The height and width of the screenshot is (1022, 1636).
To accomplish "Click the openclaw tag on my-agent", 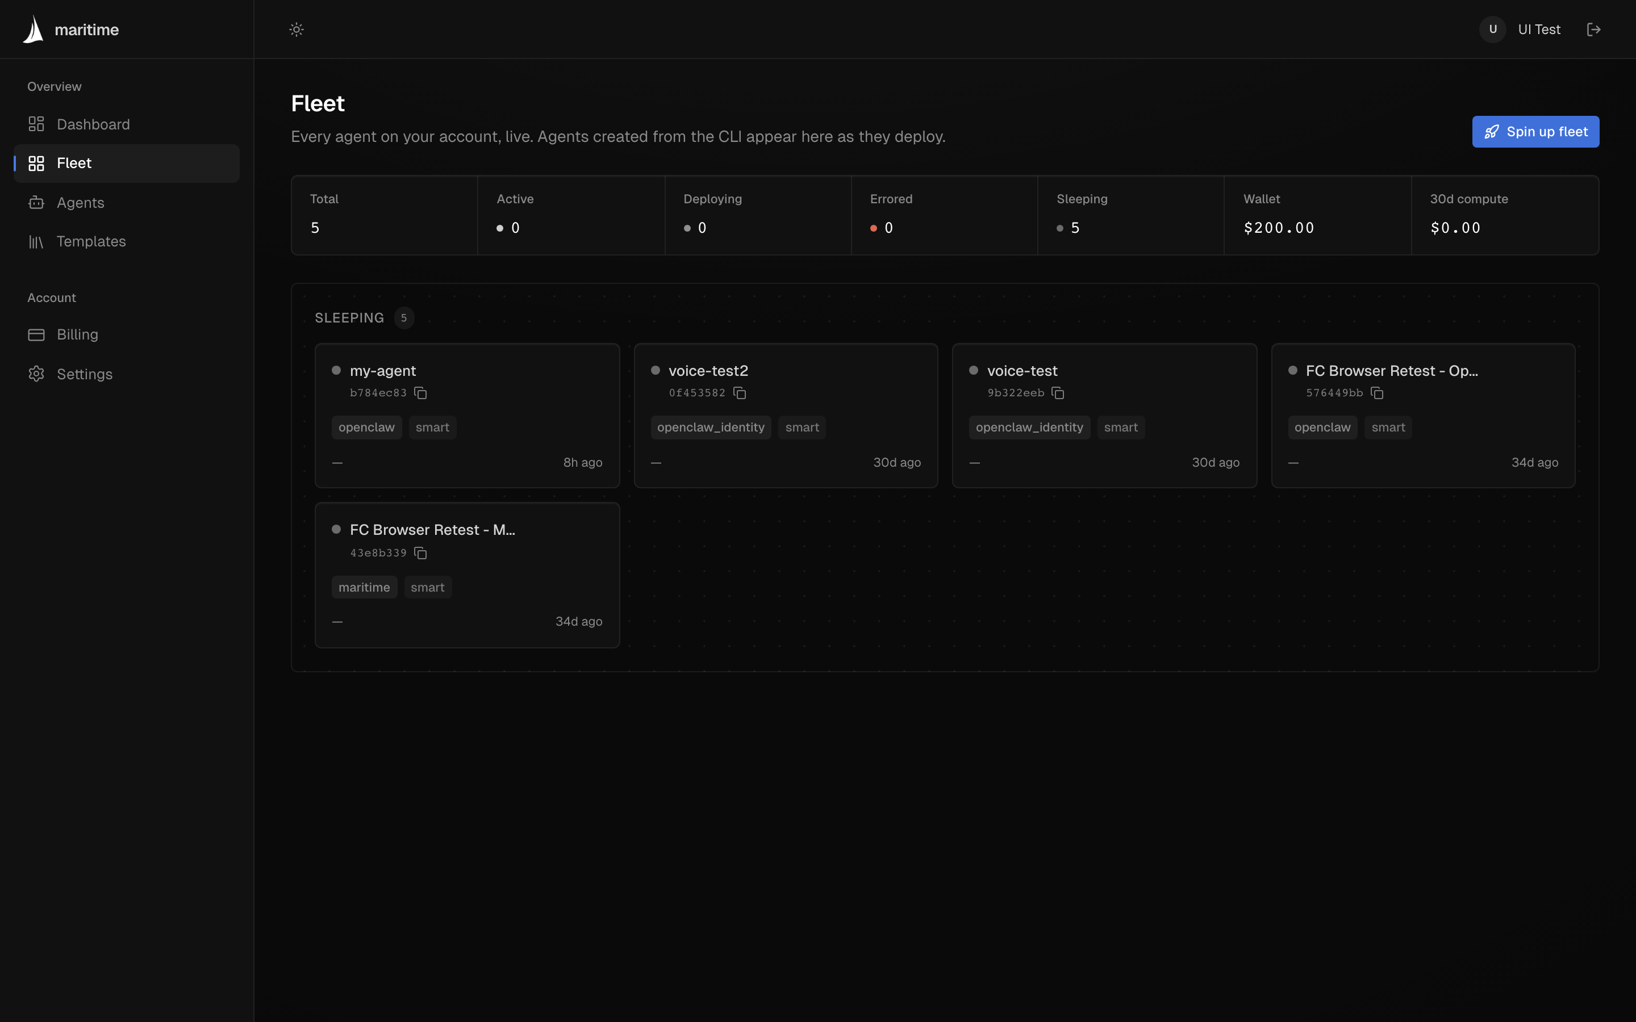I will click(x=366, y=427).
